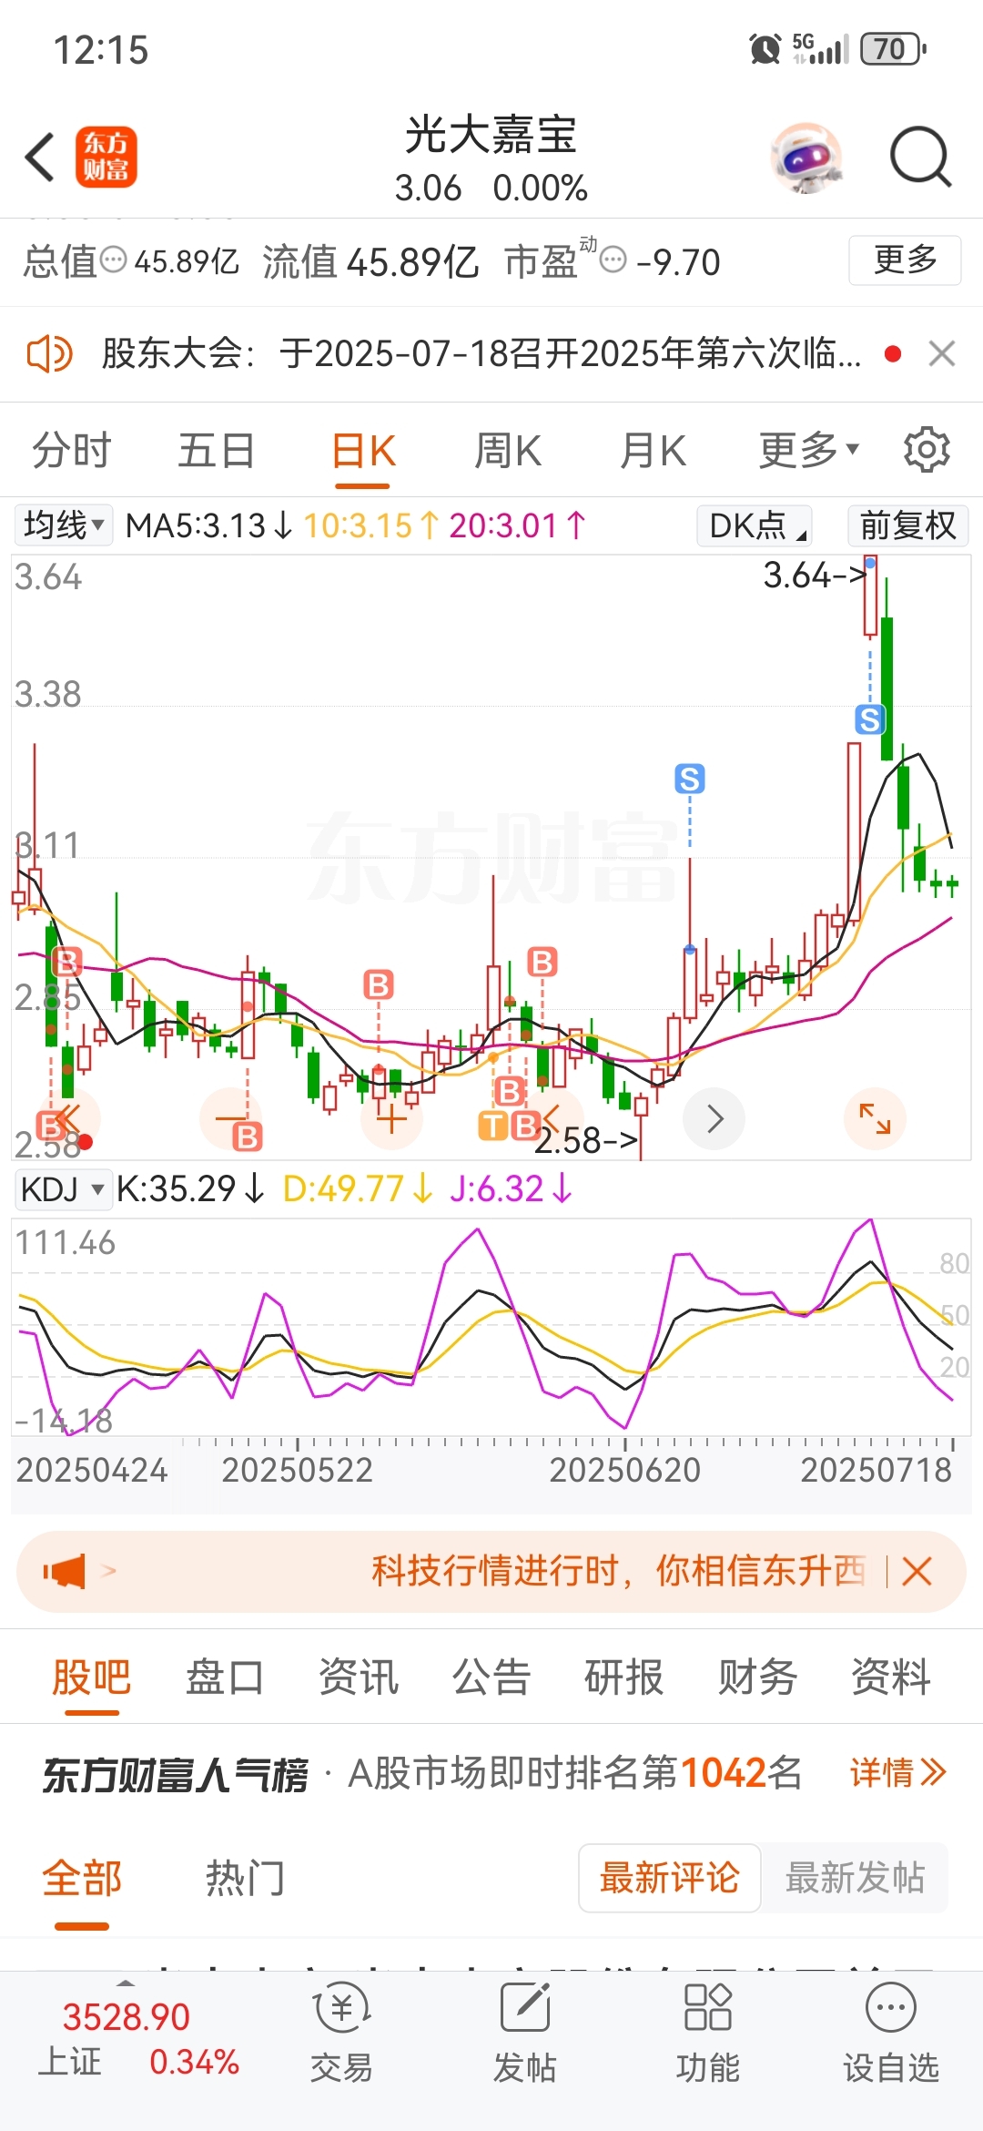Open 发帖 post icon
Viewport: 983px width, 2131px height.
(x=524, y=2034)
